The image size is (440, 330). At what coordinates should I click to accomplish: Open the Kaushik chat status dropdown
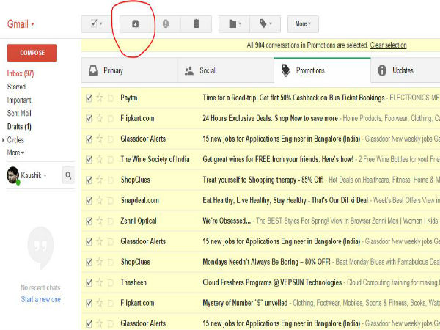[x=34, y=176]
